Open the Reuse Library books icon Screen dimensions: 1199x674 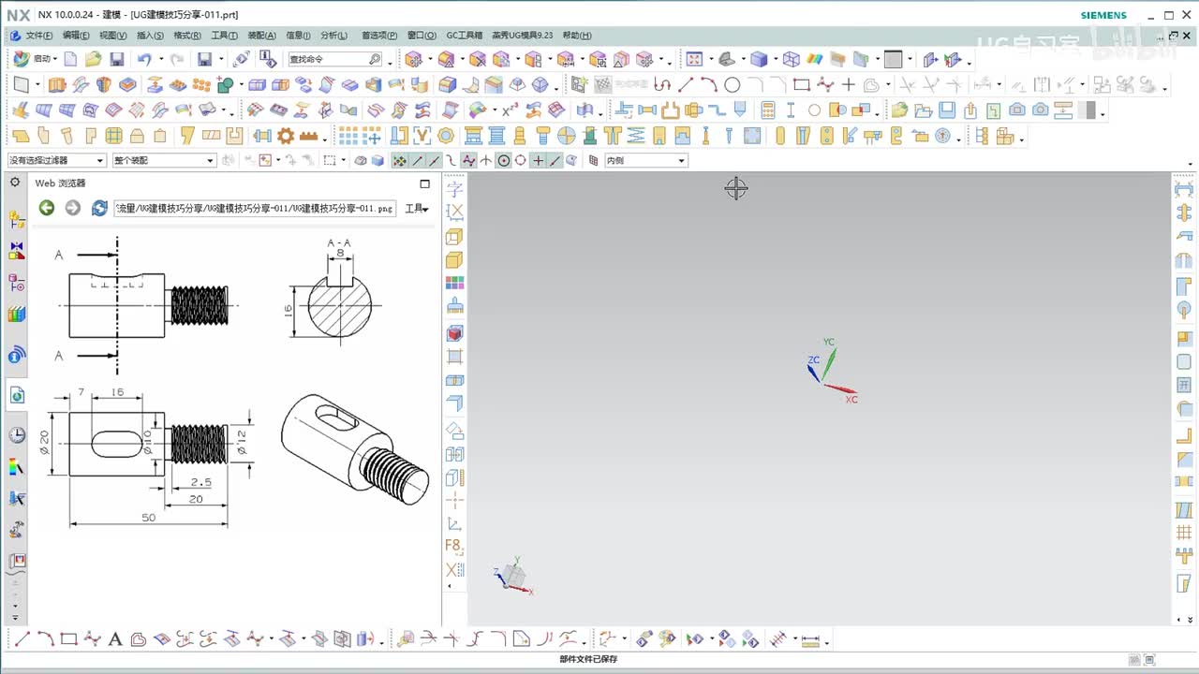click(17, 315)
